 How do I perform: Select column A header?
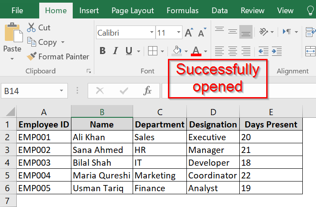(x=44, y=112)
